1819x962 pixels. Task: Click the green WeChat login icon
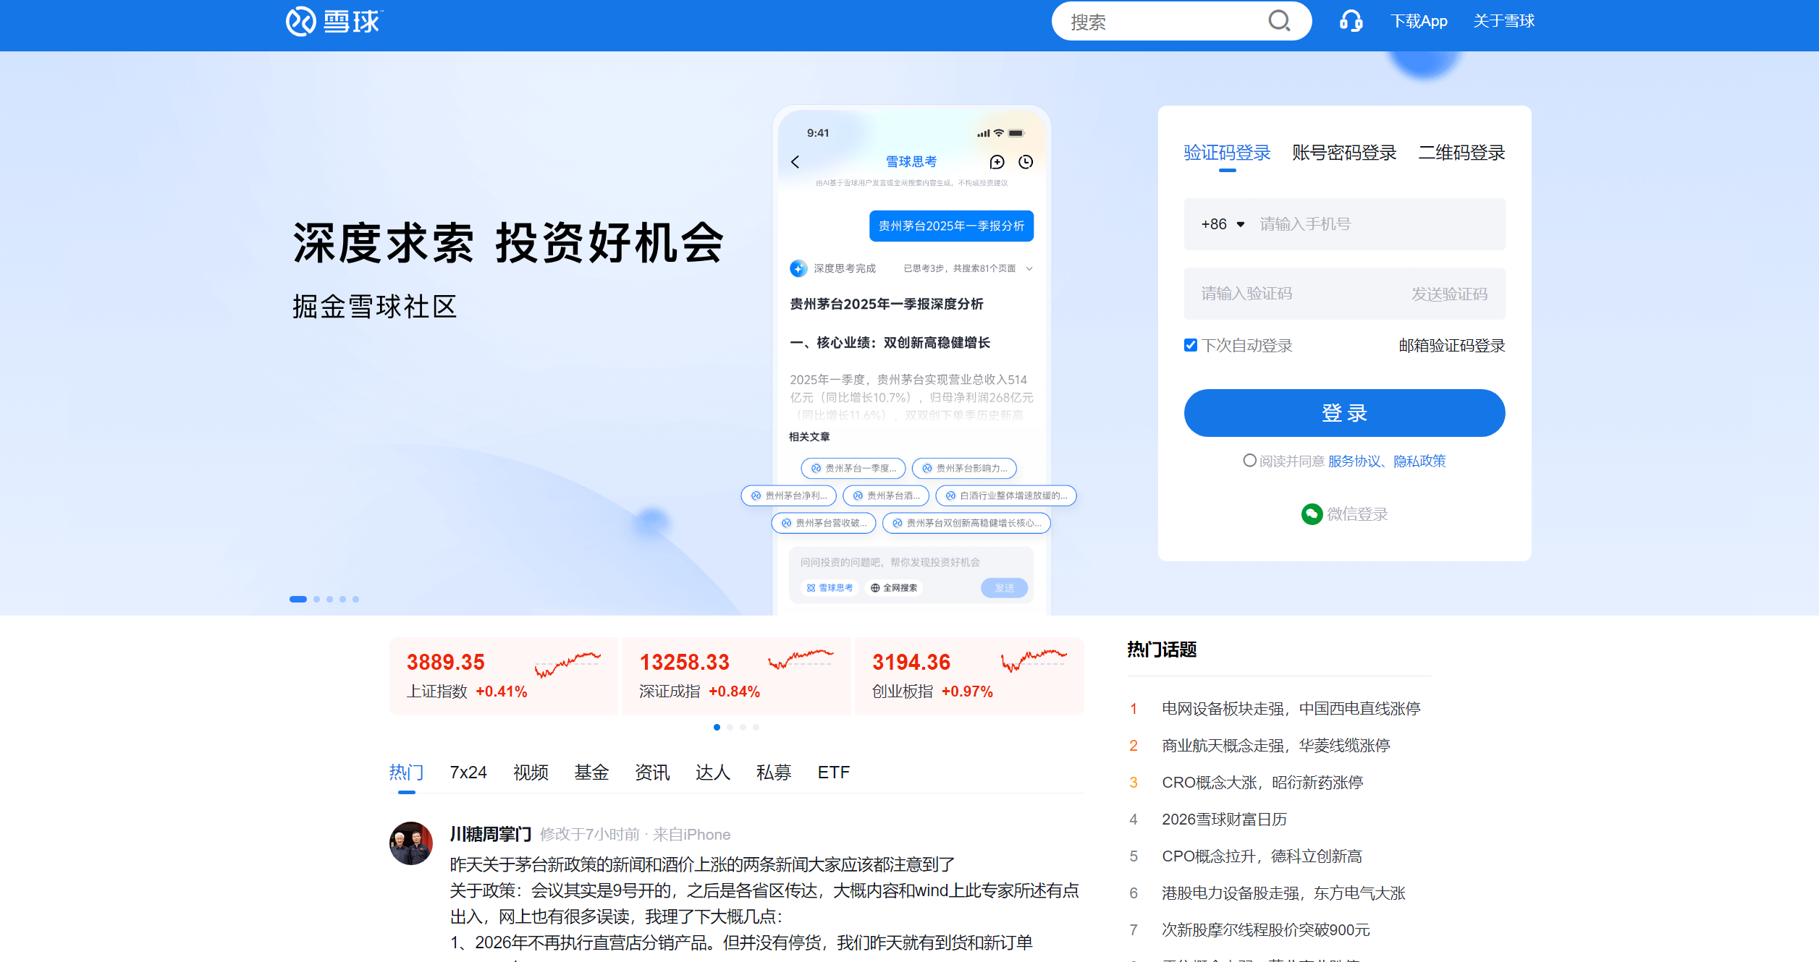coord(1313,514)
